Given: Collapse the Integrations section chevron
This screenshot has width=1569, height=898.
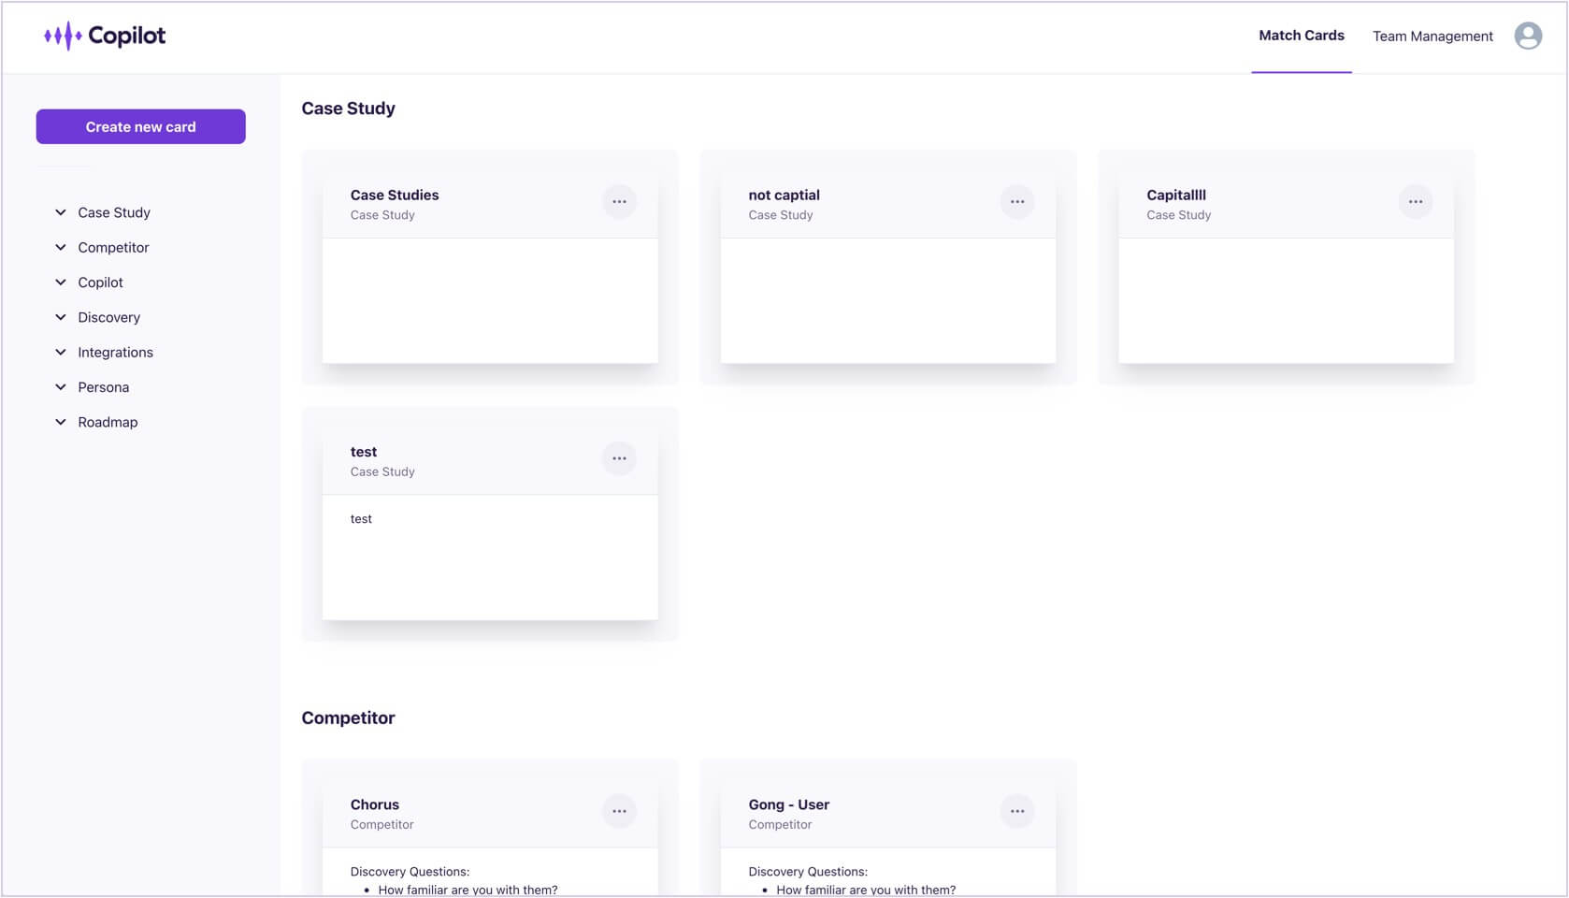Looking at the screenshot, I should point(61,352).
